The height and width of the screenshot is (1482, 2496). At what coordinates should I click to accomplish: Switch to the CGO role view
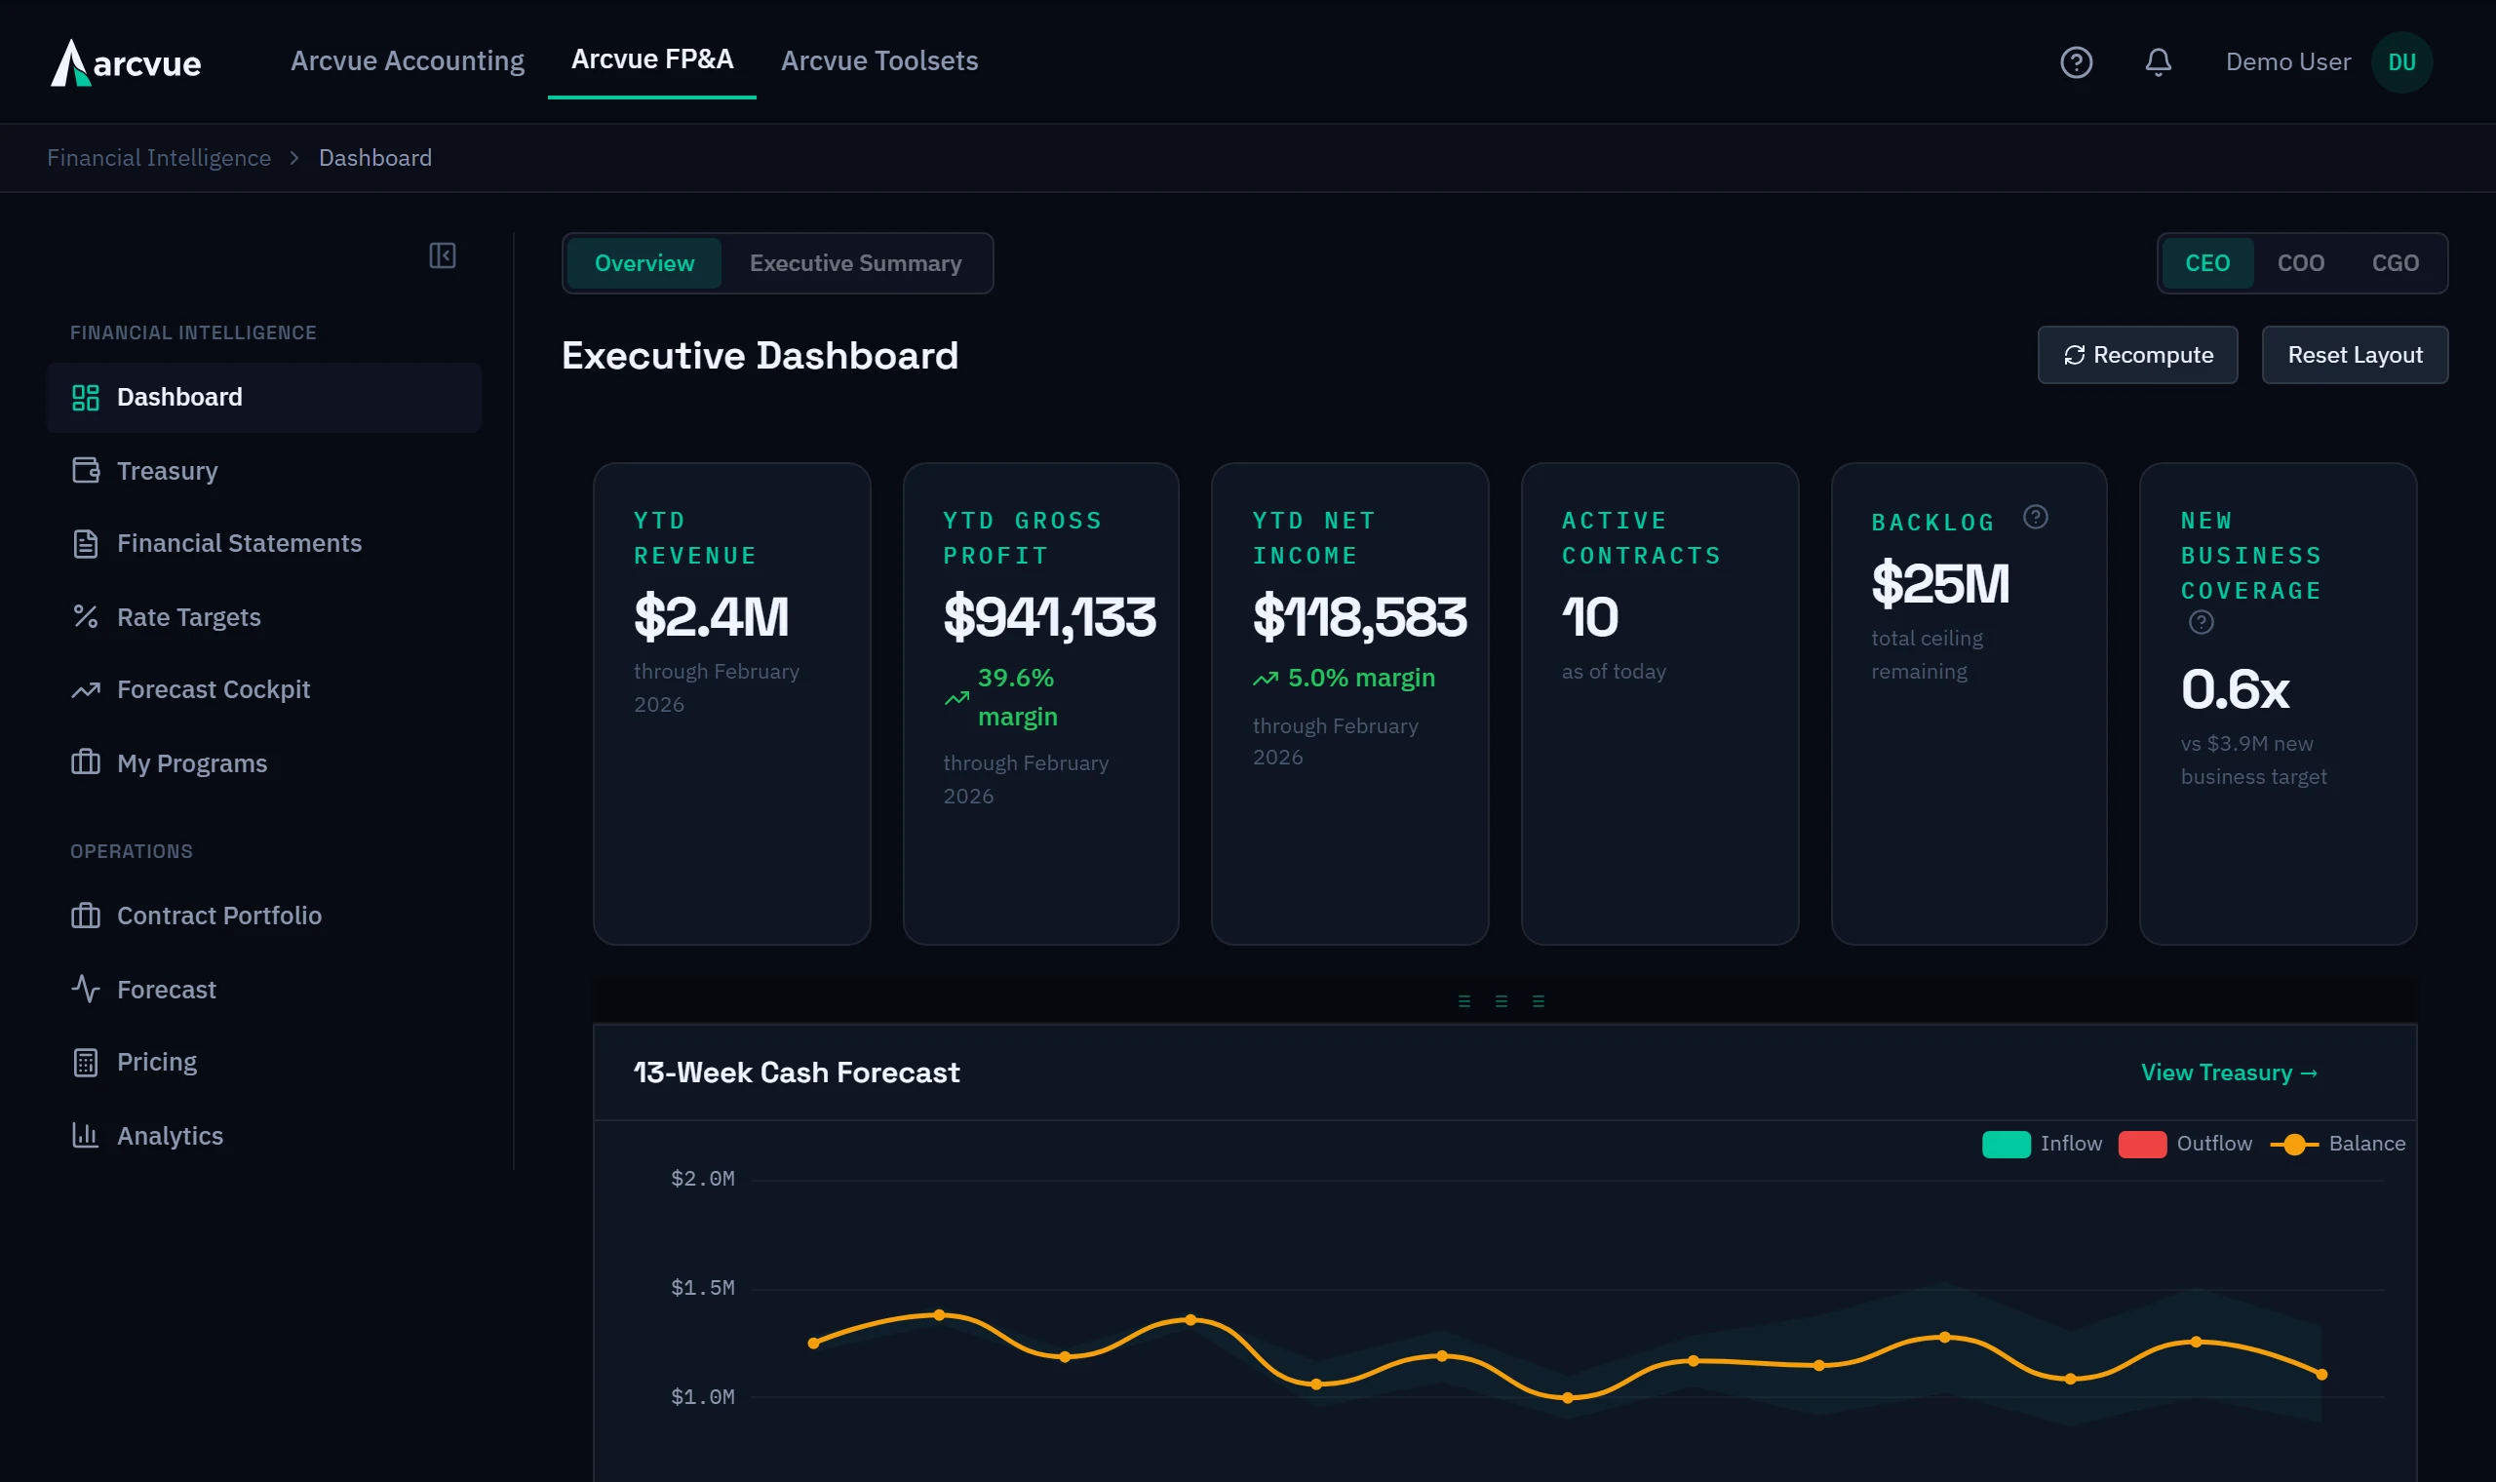pyautogui.click(x=2395, y=263)
